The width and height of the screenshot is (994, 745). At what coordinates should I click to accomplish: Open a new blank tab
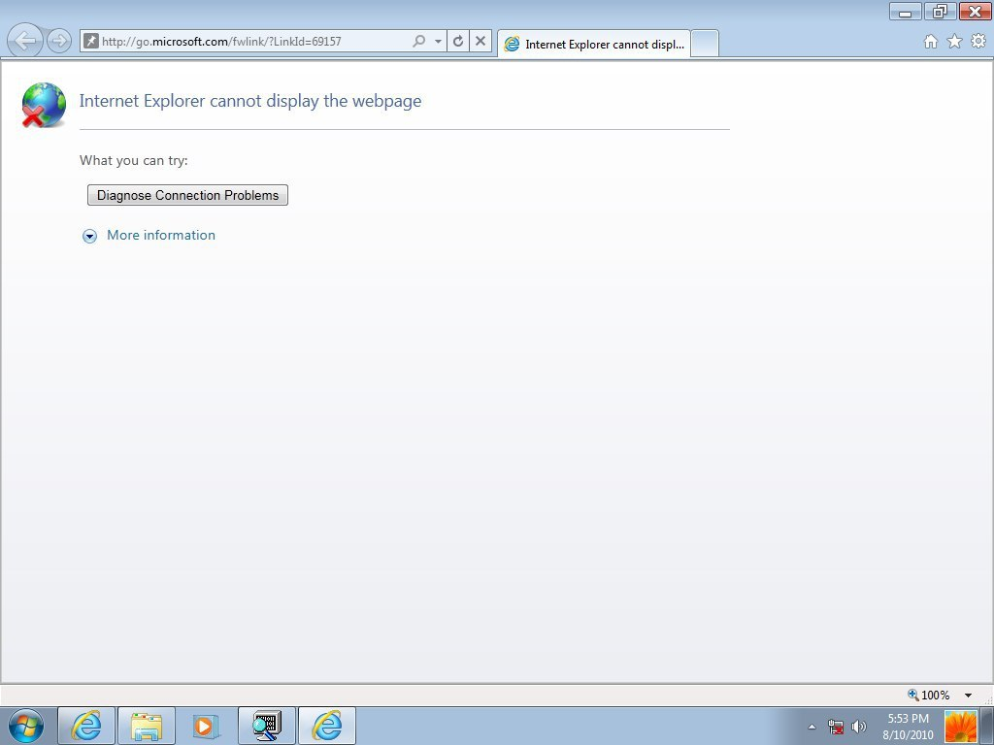(x=705, y=44)
